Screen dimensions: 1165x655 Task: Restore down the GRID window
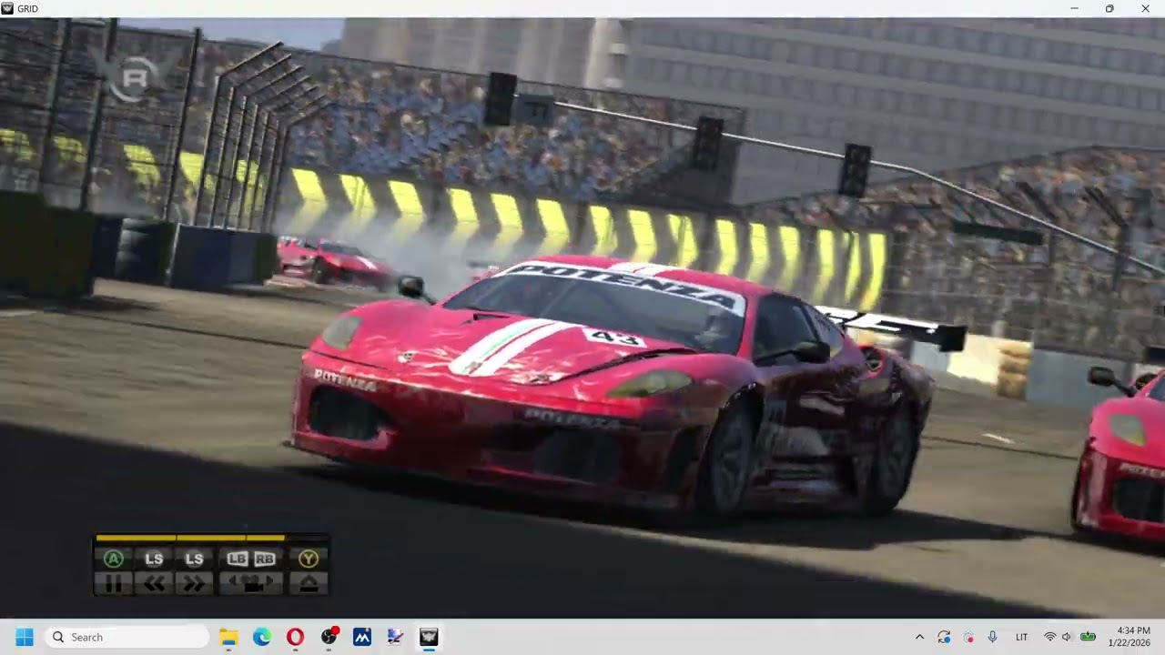[1109, 8]
